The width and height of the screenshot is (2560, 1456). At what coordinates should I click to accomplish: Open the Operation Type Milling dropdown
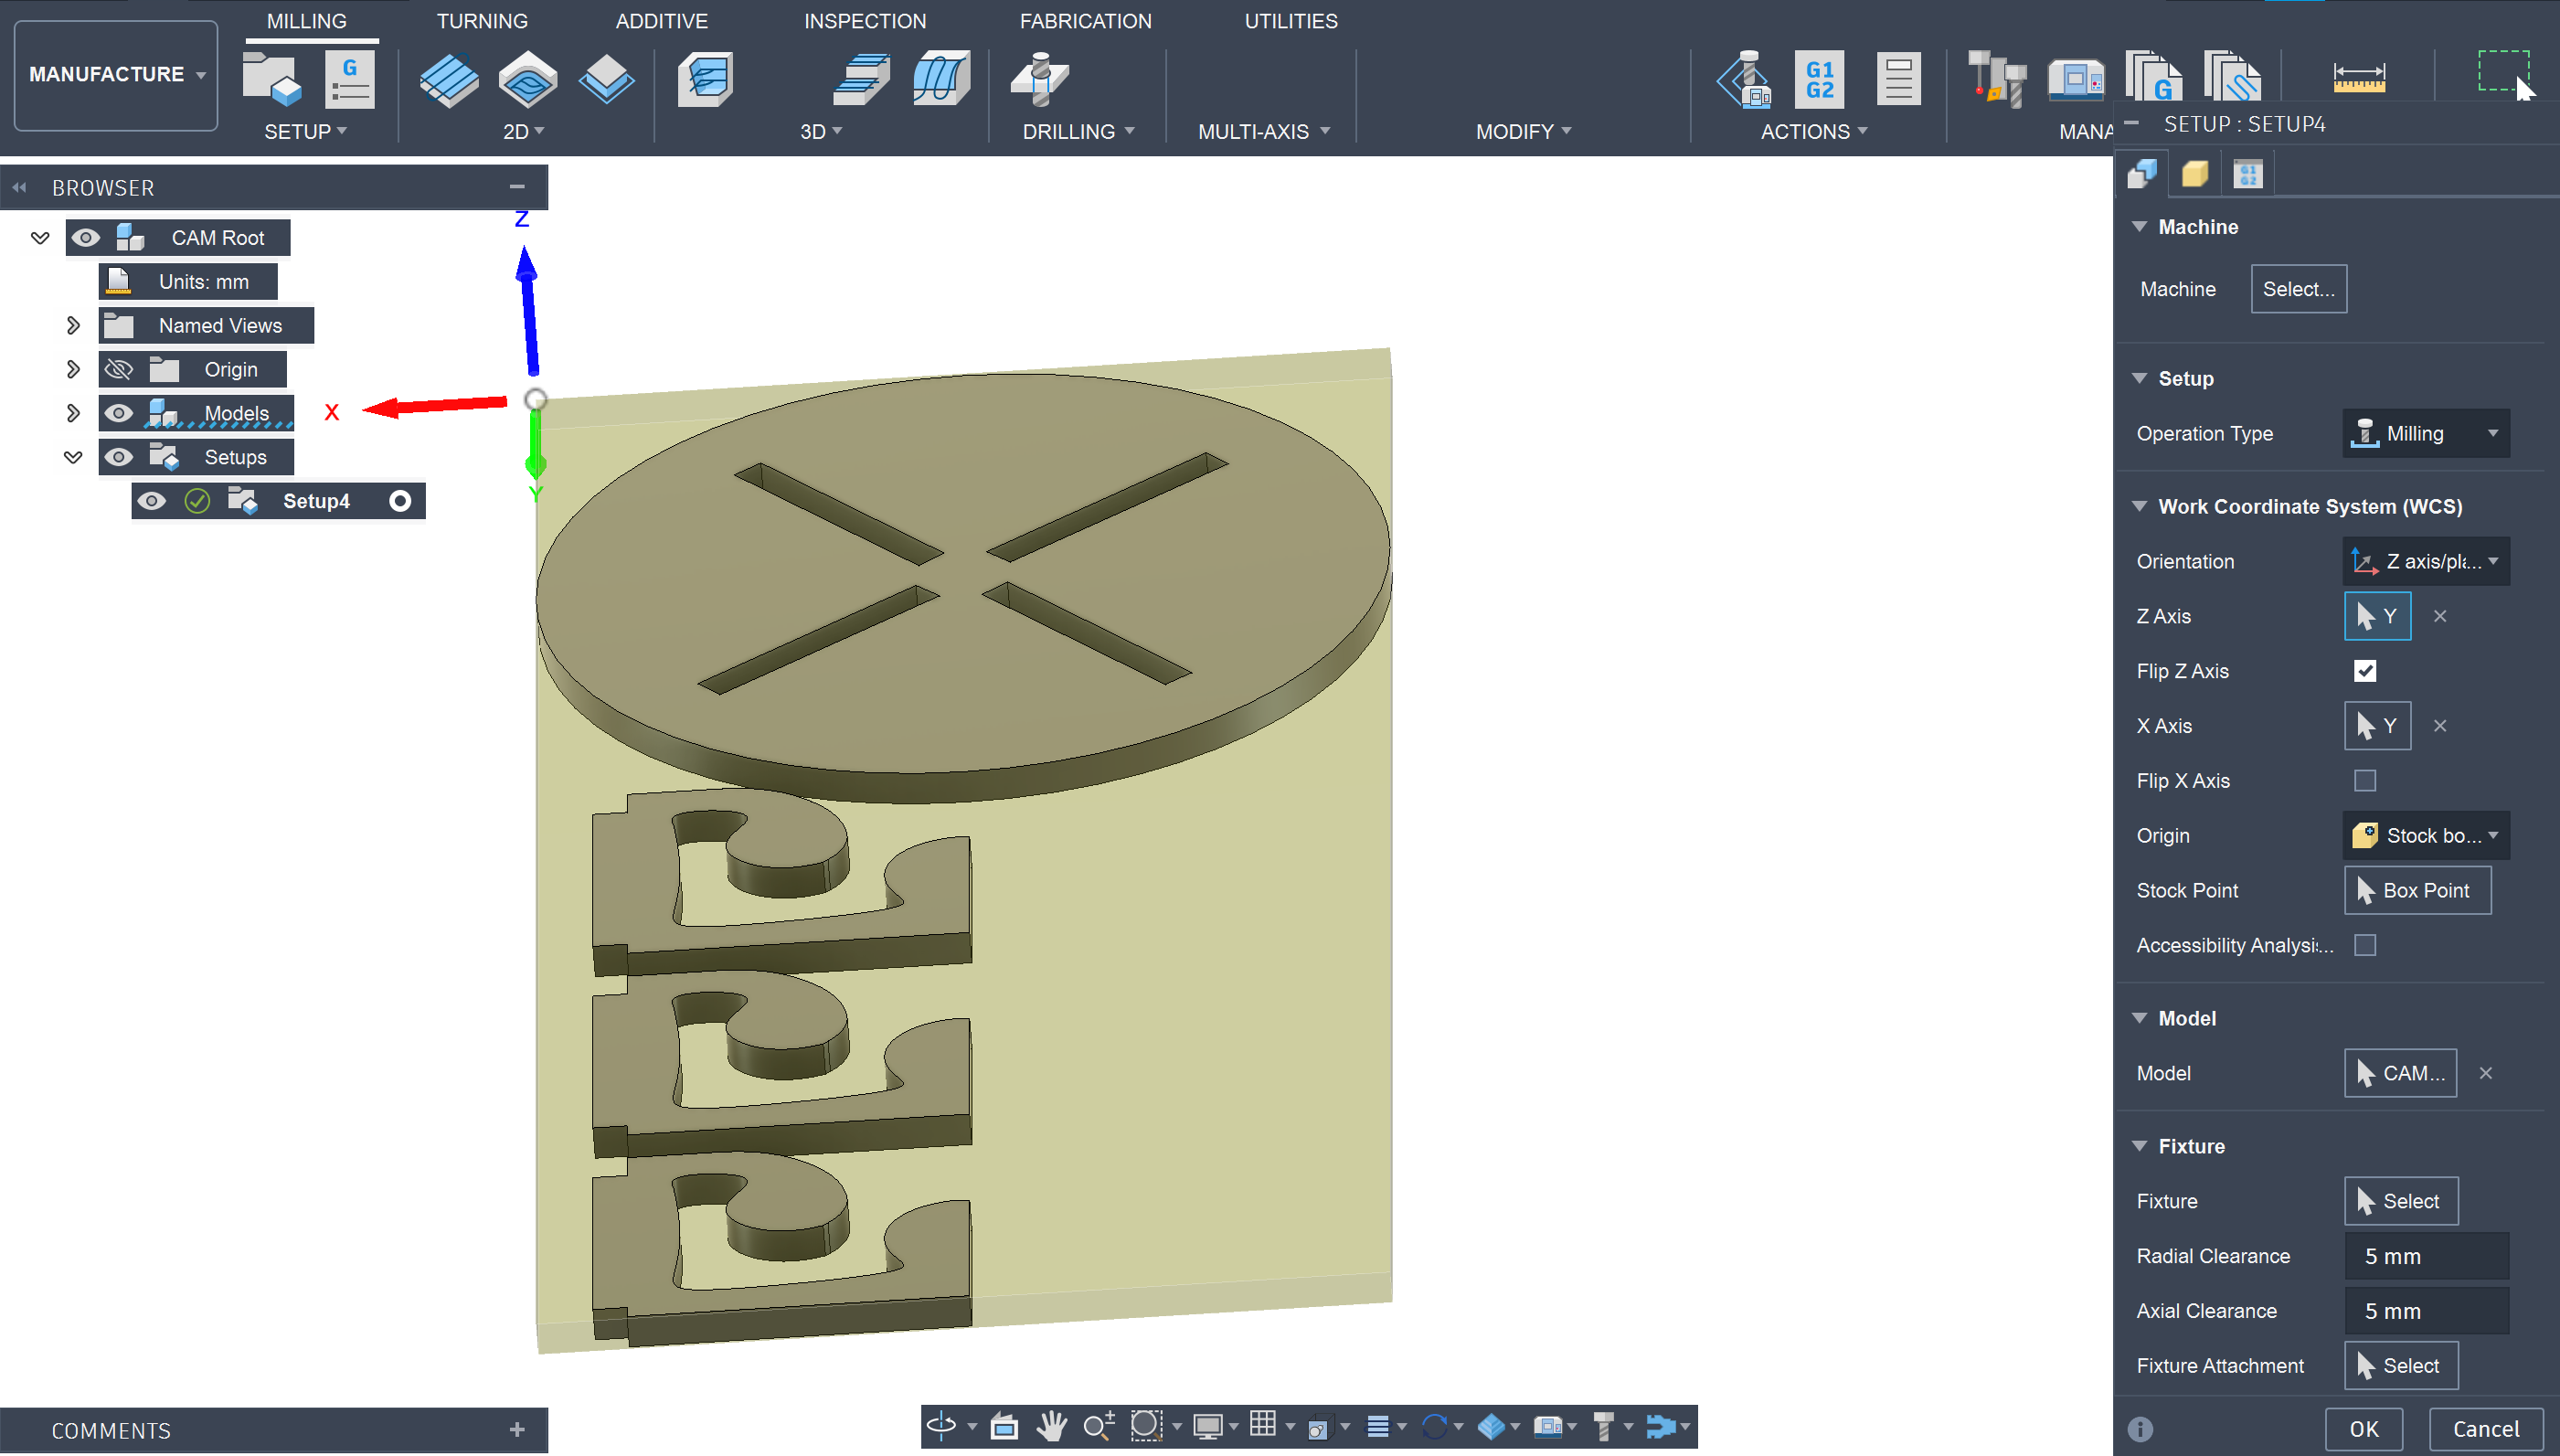pyautogui.click(x=2425, y=434)
